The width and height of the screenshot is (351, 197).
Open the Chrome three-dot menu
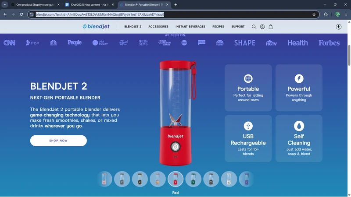pos(346,14)
